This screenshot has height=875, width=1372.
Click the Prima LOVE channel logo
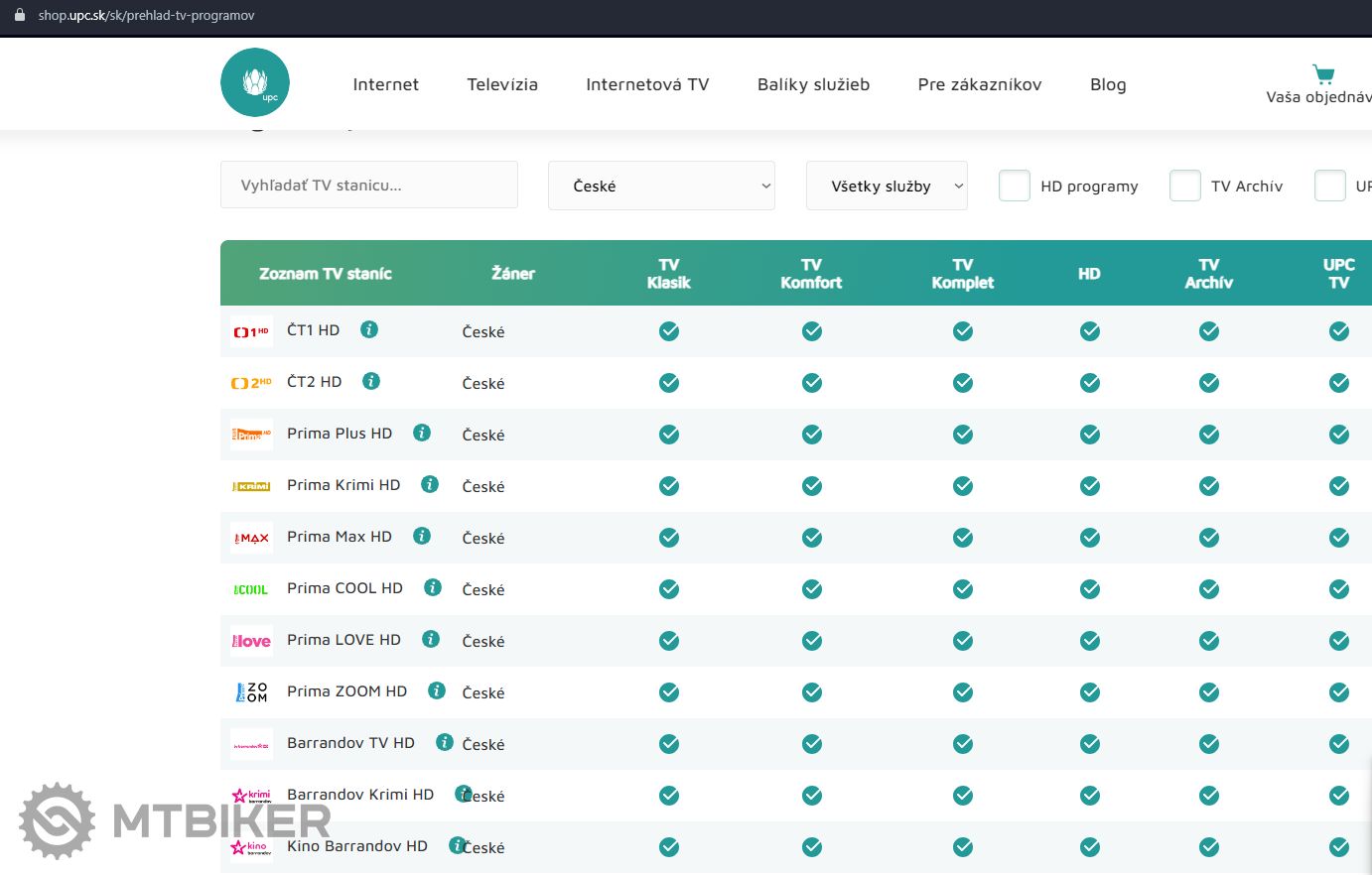(251, 641)
